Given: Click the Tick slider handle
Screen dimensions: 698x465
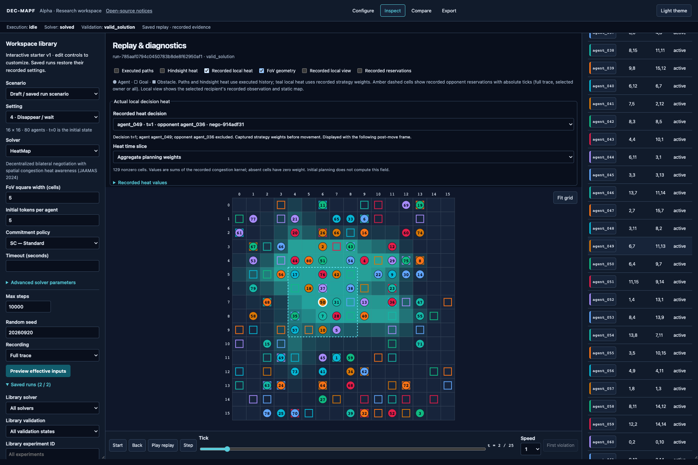Looking at the screenshot, I should (x=227, y=449).
